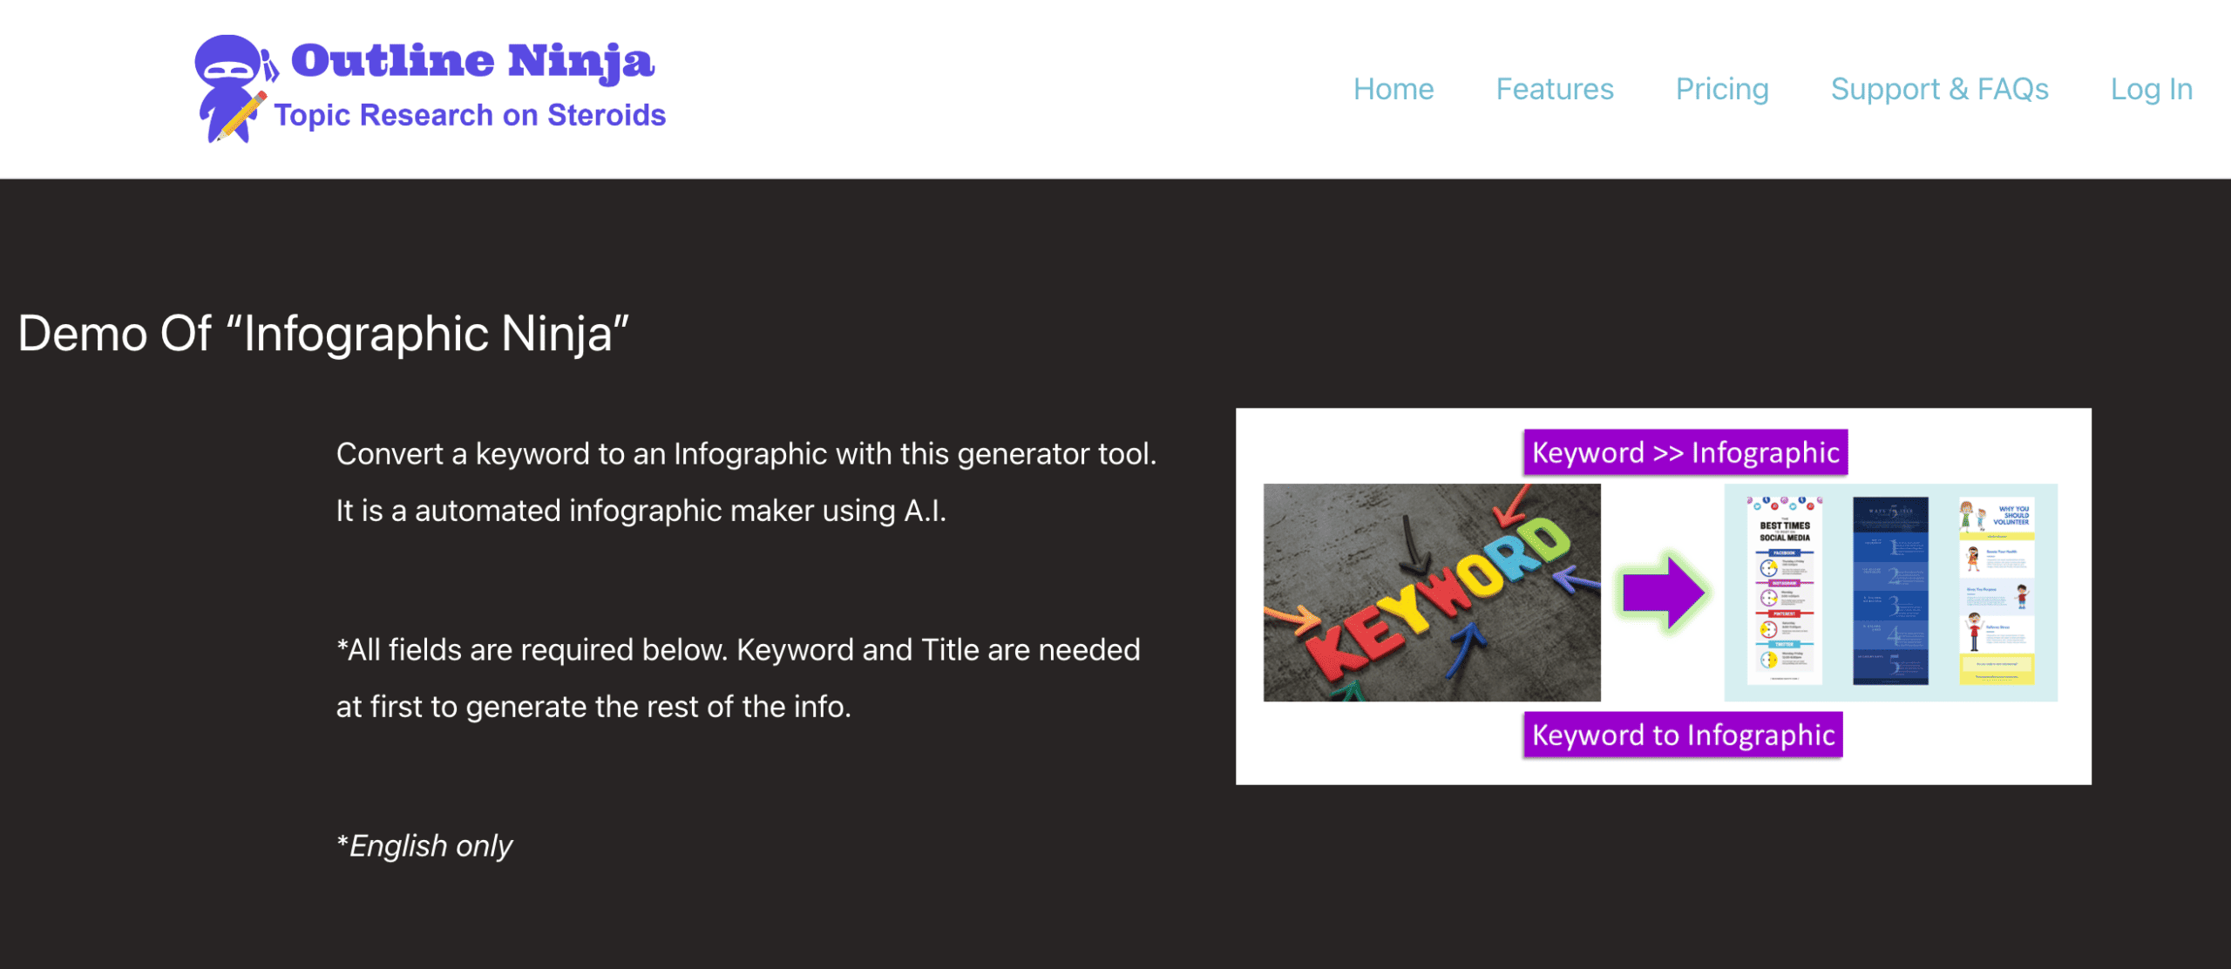Screen dimensions: 2231x969
Task: Click the "Keyword >> Infographic" purple label
Action: (x=1685, y=452)
